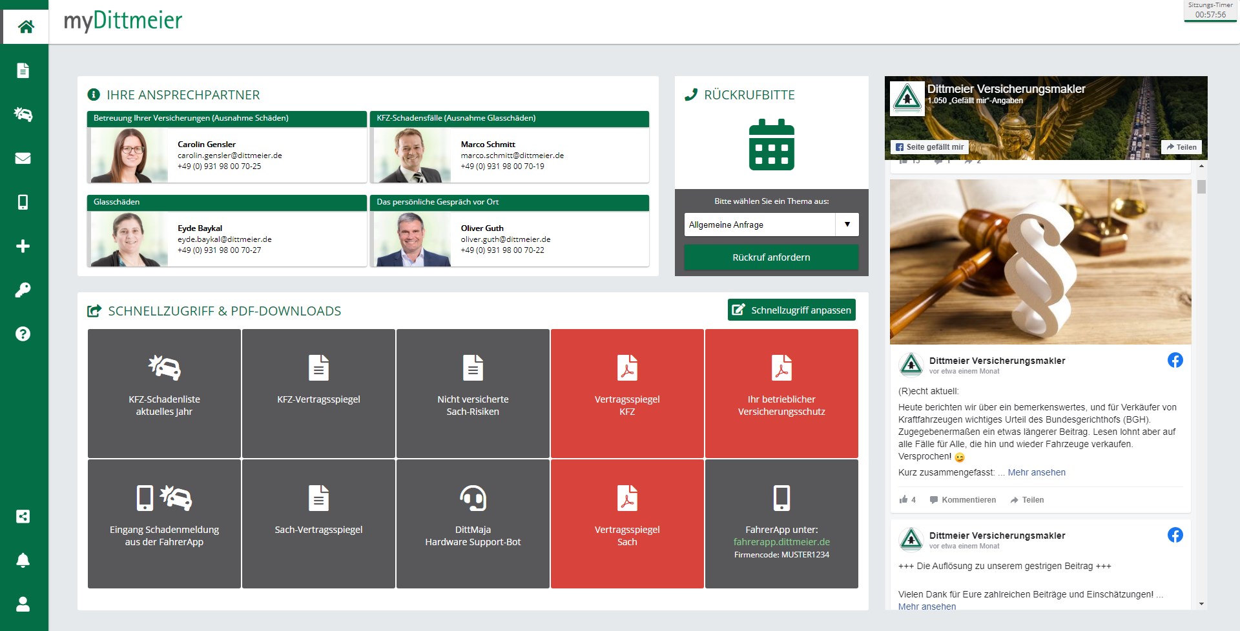Open the DittMaja Hardware Support-Bot tile
This screenshot has width=1240, height=631.
click(x=473, y=524)
